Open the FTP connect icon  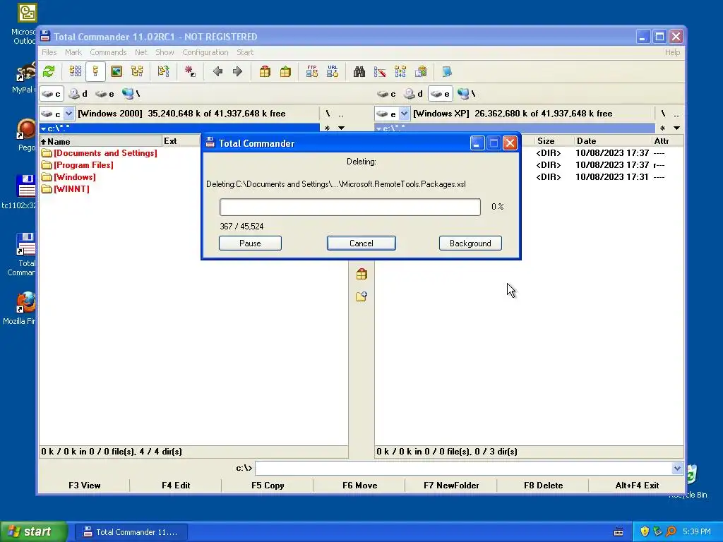[311, 71]
